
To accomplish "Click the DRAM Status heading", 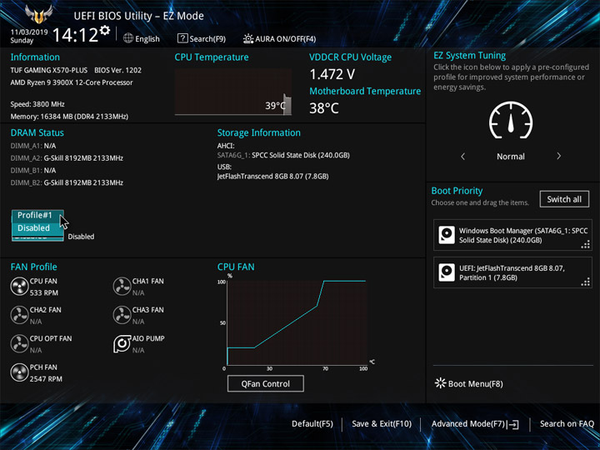I will [37, 132].
